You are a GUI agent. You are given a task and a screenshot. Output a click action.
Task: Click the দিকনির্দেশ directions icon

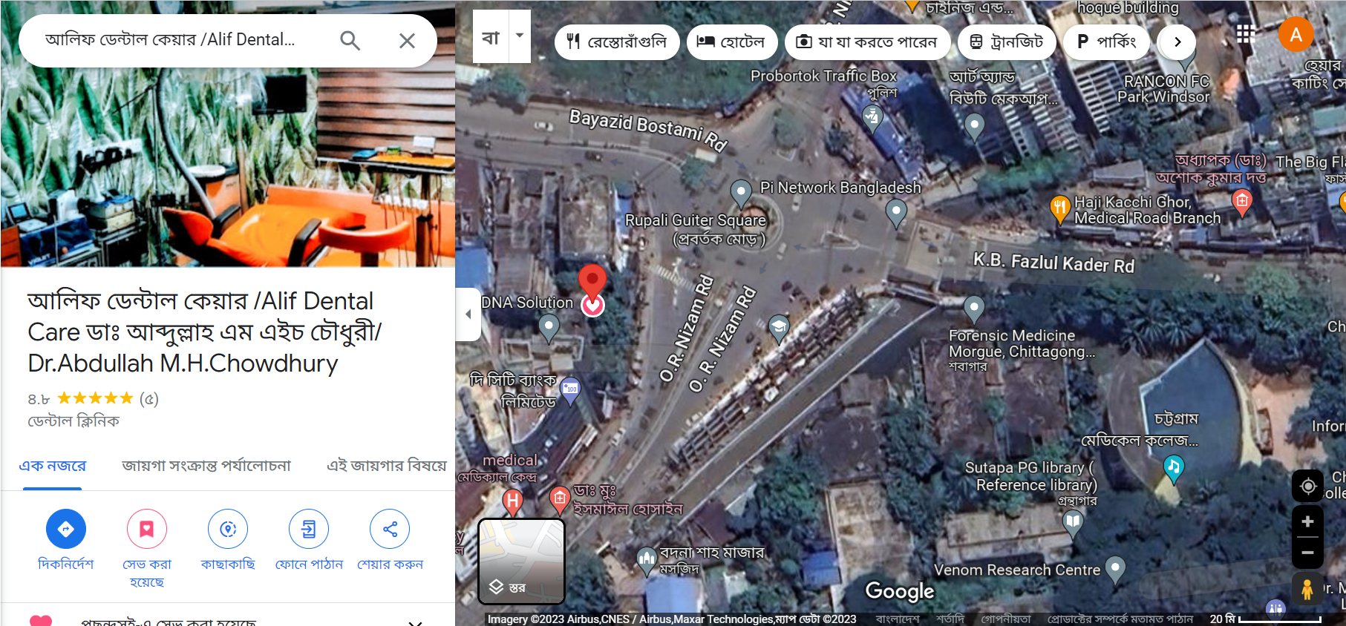66,529
